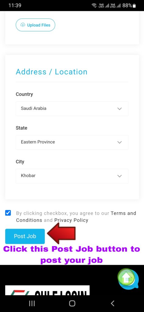Tap the Android back arrow icon
The image size is (144, 312).
point(112,303)
